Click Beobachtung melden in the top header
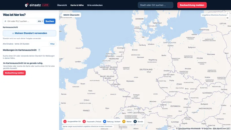 192,5
